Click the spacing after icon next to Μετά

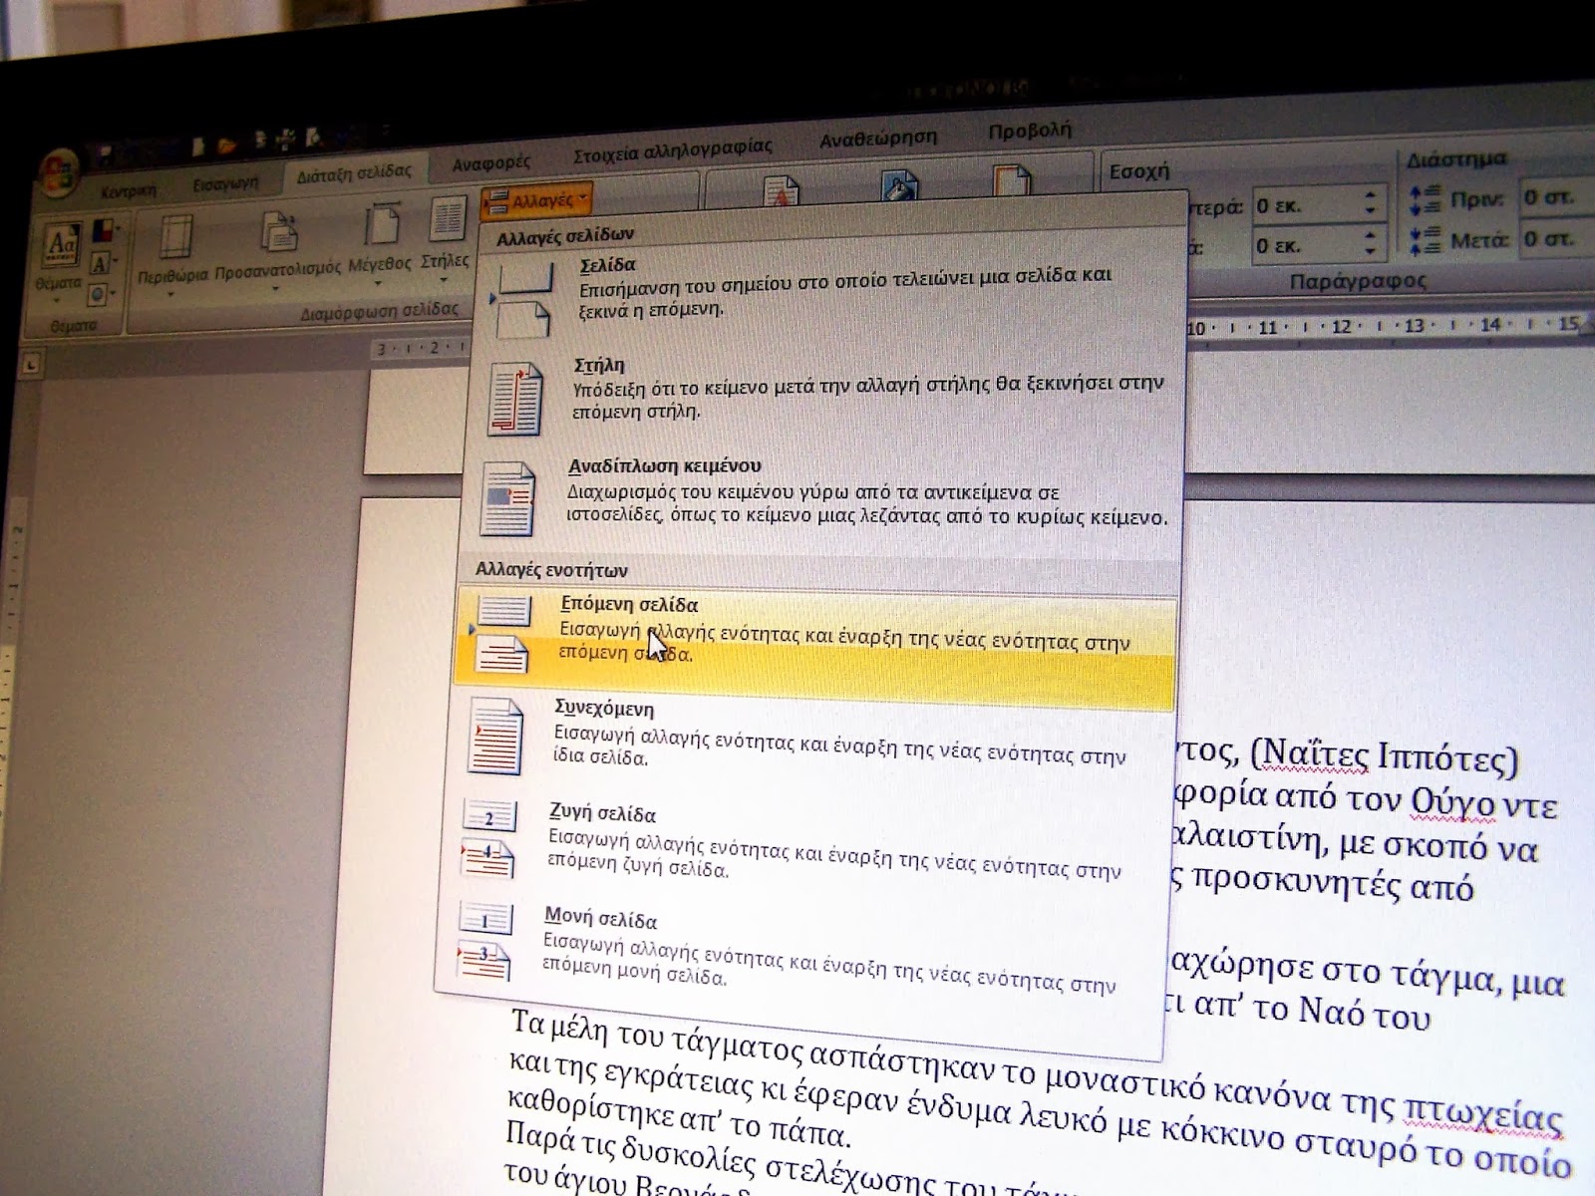(x=1426, y=240)
